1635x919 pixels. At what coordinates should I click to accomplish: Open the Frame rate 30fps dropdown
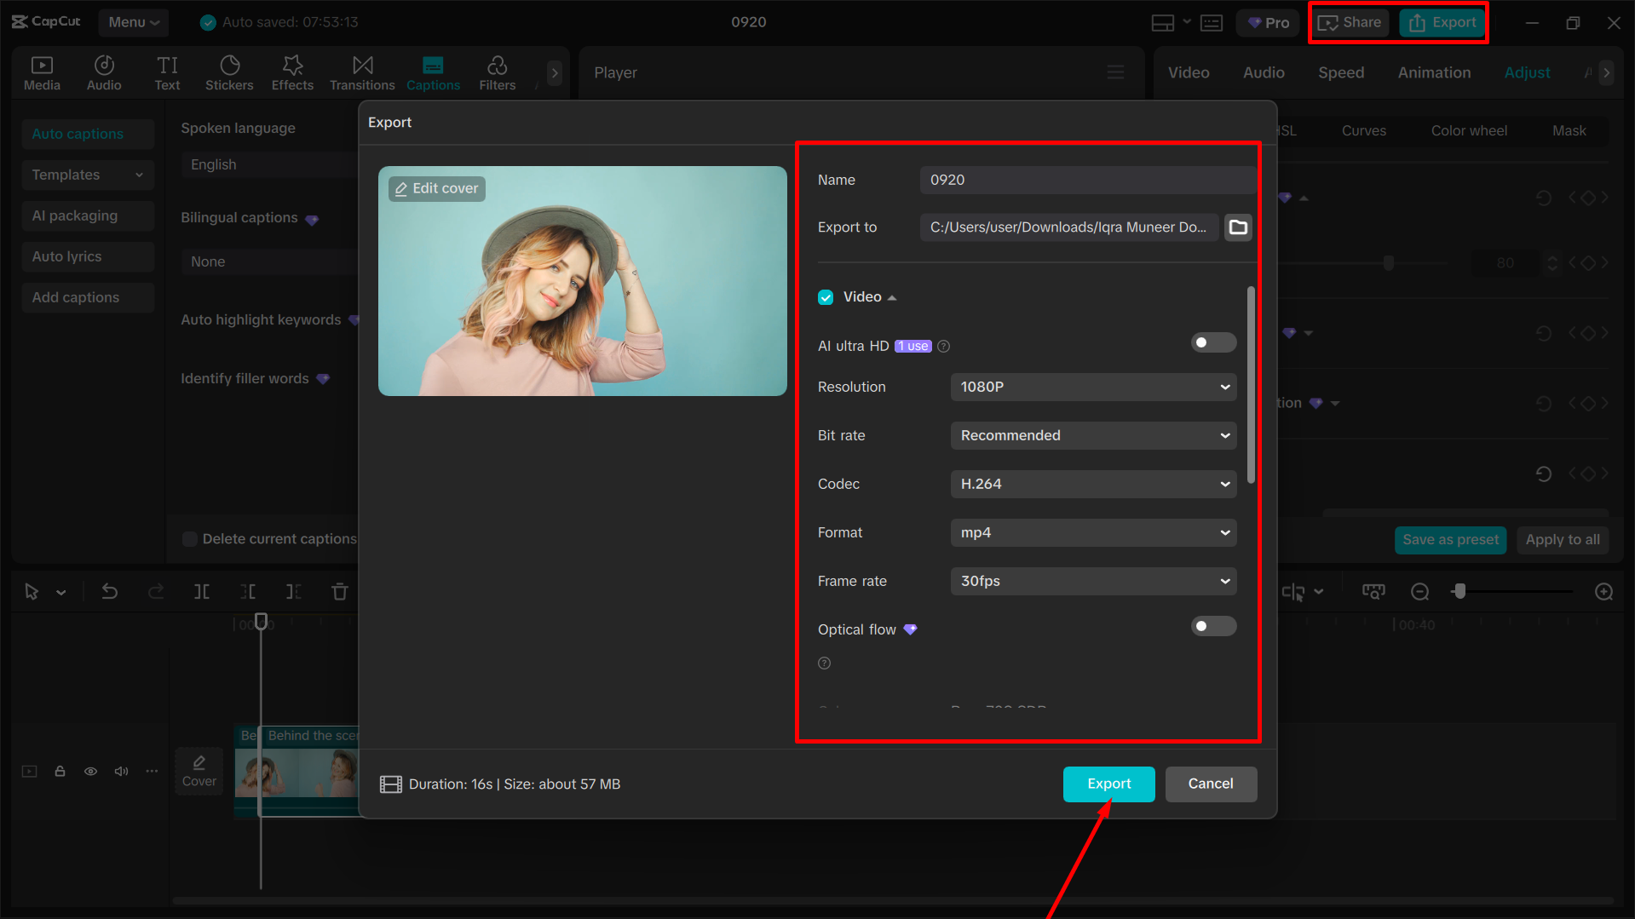coord(1093,581)
